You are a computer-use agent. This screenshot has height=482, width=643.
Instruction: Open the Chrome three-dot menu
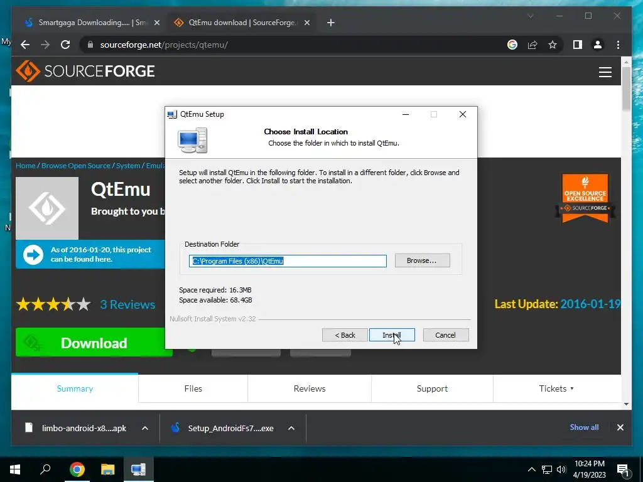[x=618, y=45]
